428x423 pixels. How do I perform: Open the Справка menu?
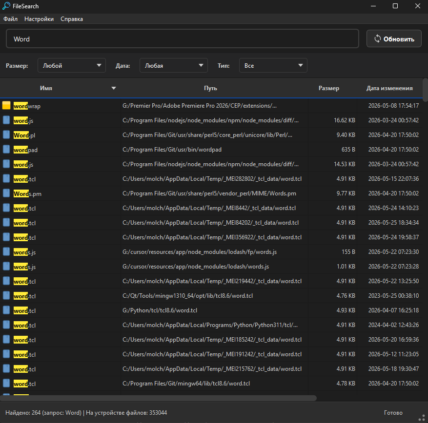pyautogui.click(x=72, y=19)
